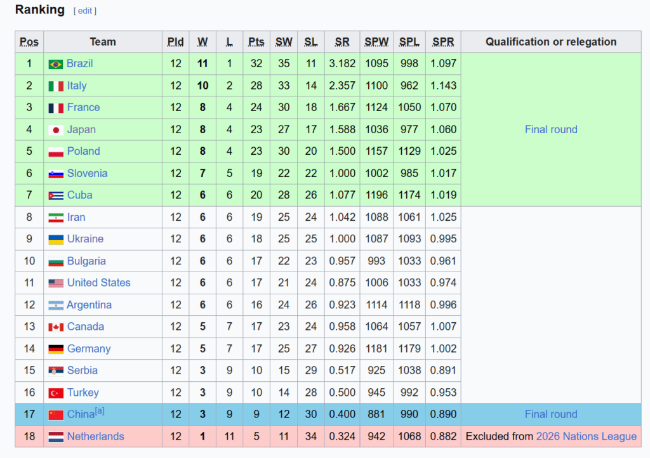Click Netherlands' set ratio 0.324
The image size is (650, 458).
pyautogui.click(x=342, y=436)
